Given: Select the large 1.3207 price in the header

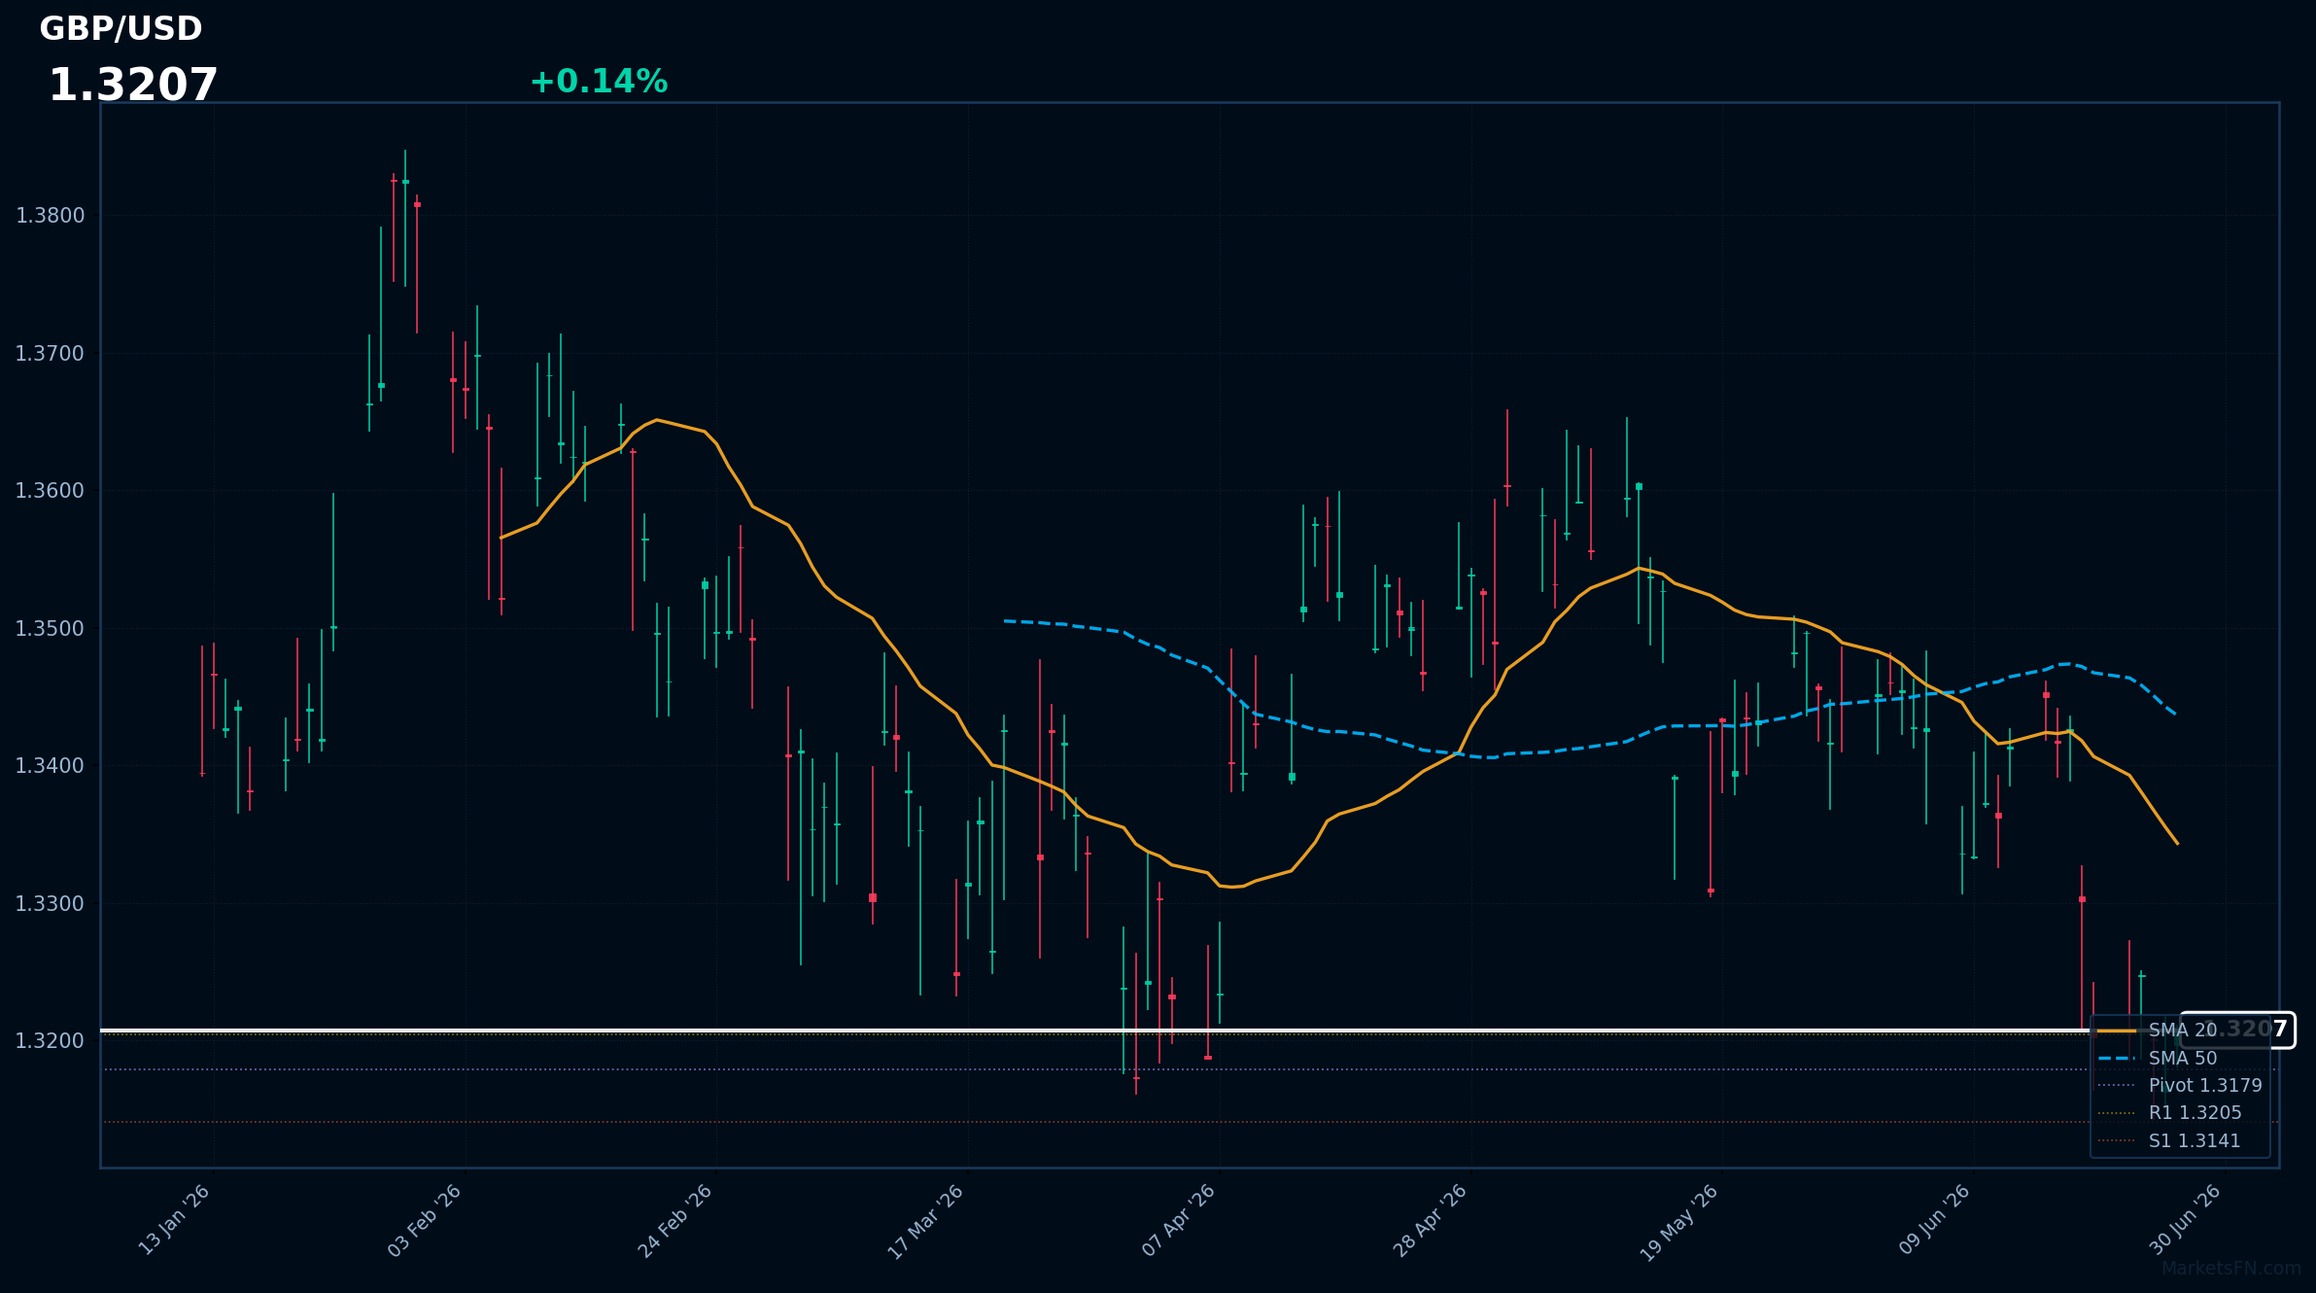Looking at the screenshot, I should pos(133,86).
